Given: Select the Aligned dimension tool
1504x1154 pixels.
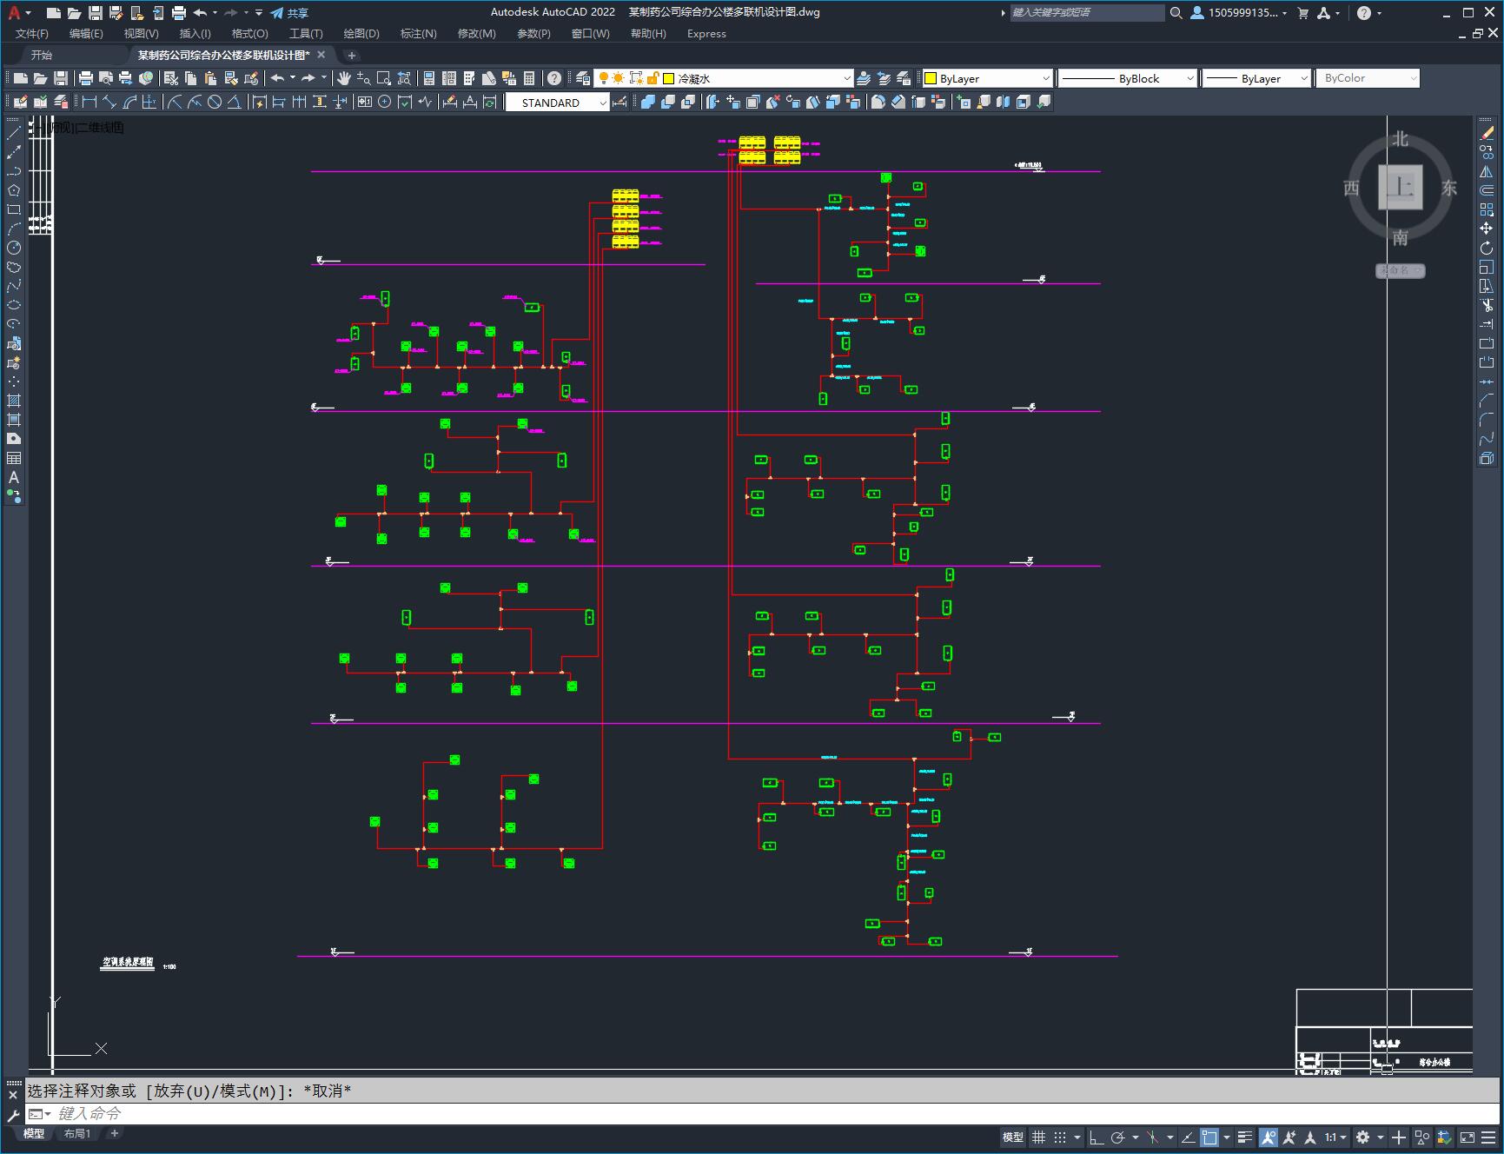Looking at the screenshot, I should click(109, 102).
